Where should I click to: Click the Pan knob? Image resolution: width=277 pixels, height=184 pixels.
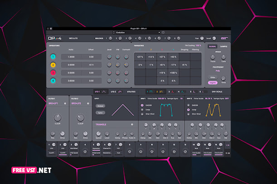(202, 38)
